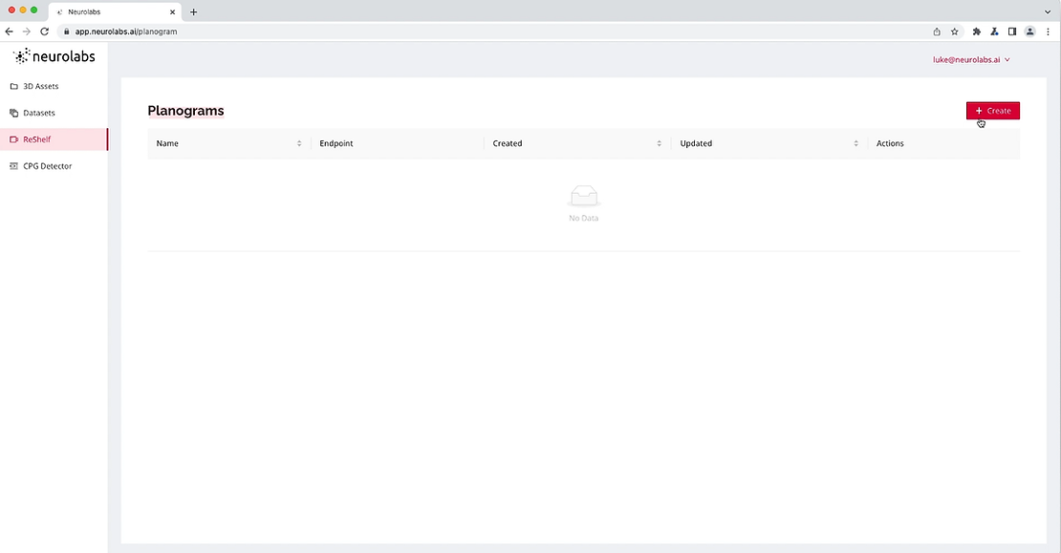Click the No Data empty-state icon
The height and width of the screenshot is (553, 1061).
pos(583,196)
